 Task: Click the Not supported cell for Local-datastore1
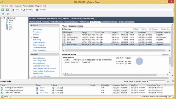(x=161, y=37)
